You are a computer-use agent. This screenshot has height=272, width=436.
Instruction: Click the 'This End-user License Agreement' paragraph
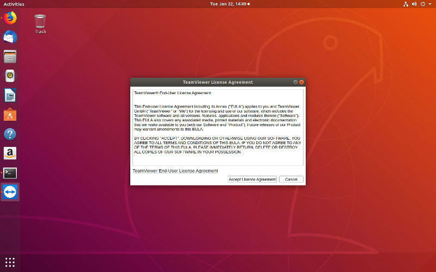pyautogui.click(x=217, y=118)
